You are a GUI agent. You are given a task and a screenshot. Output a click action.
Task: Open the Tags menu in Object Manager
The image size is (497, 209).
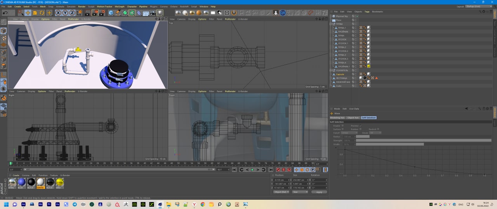coord(367,12)
